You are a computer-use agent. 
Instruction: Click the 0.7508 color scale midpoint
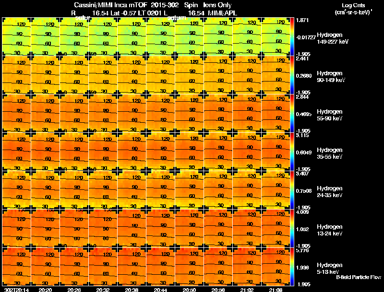[304, 191]
